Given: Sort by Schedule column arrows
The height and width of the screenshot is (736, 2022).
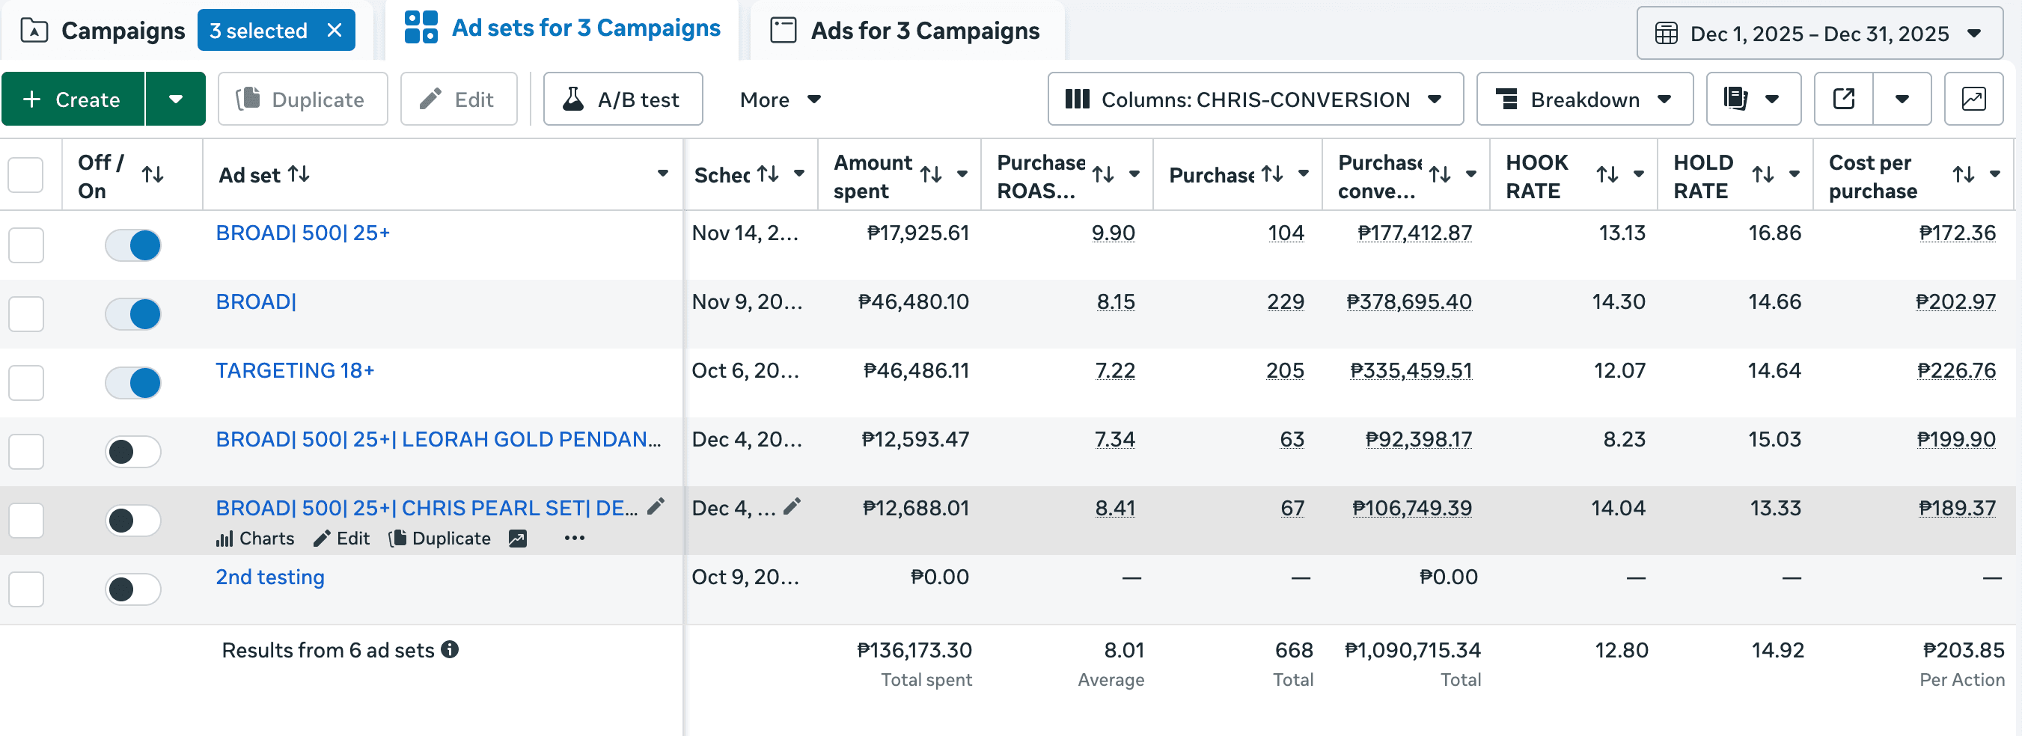Looking at the screenshot, I should click(x=768, y=174).
